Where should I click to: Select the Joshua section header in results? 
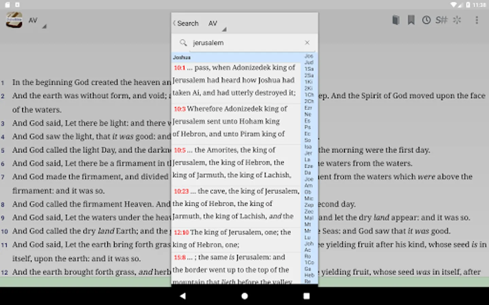click(x=236, y=57)
